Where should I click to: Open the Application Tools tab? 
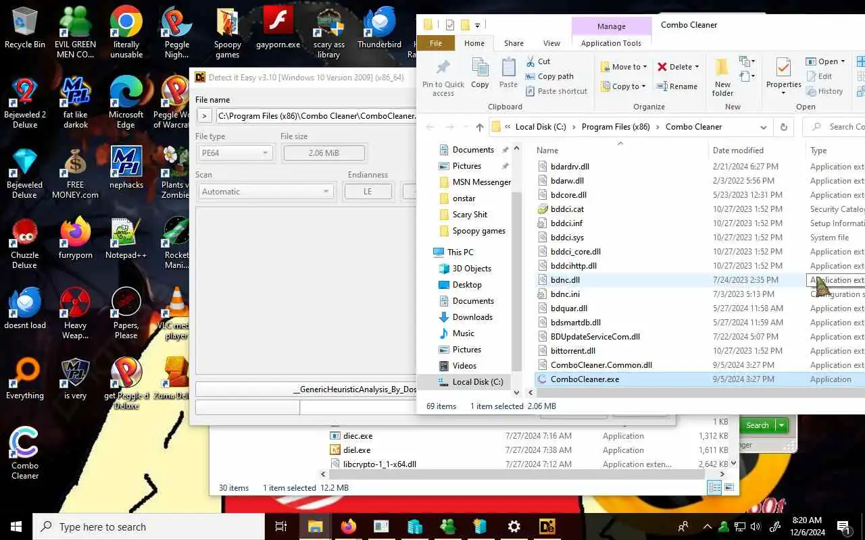coord(611,43)
